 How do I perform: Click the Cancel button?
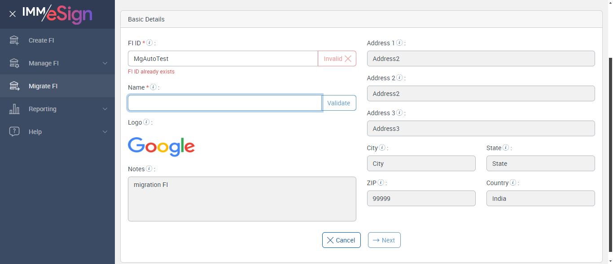[x=341, y=240]
